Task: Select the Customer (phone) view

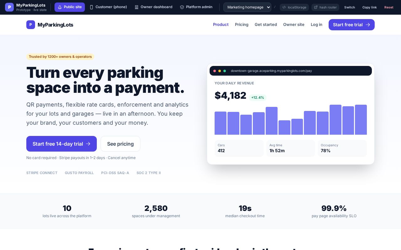Action: 108,7
